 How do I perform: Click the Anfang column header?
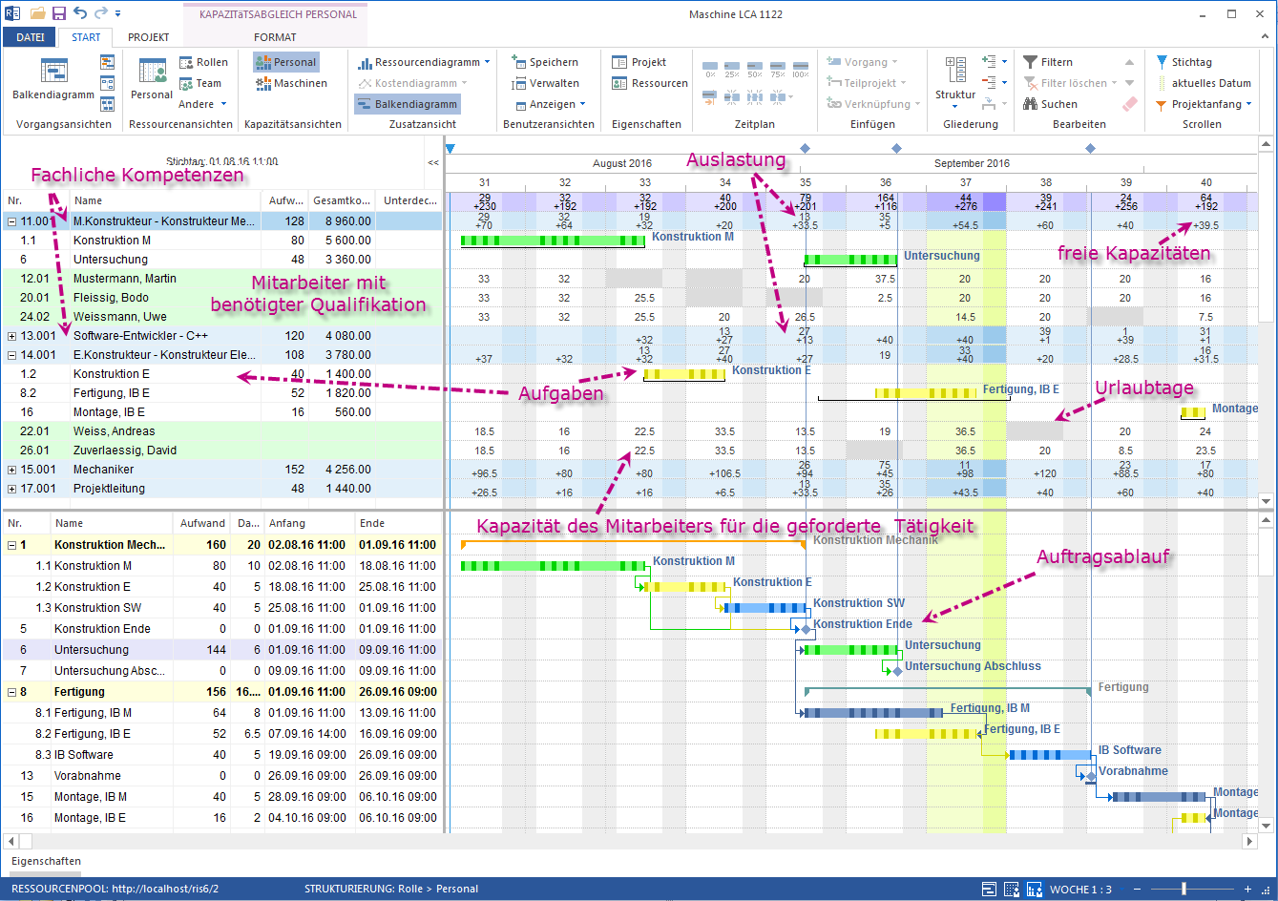tap(308, 523)
